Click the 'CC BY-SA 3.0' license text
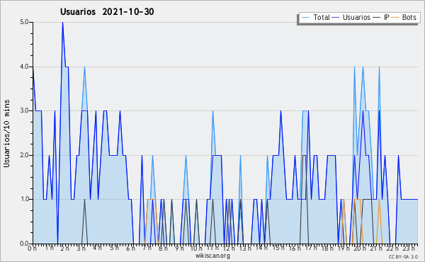Viewport: 425px width, 262px height. 403,256
